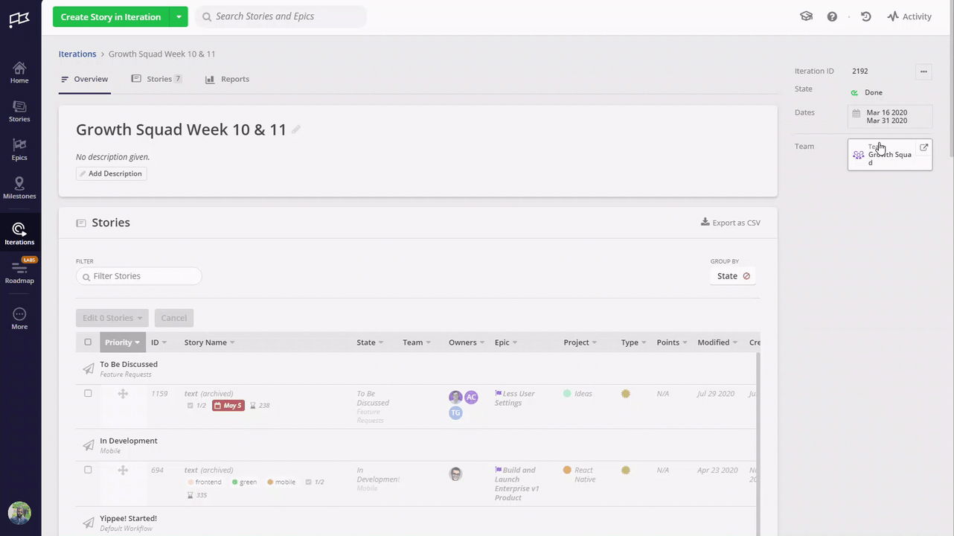
Task: Edit iteration title pencil icon
Action: [296, 130]
